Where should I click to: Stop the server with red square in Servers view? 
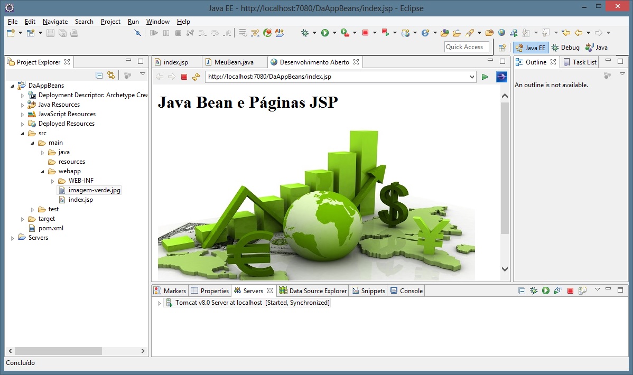(570, 291)
